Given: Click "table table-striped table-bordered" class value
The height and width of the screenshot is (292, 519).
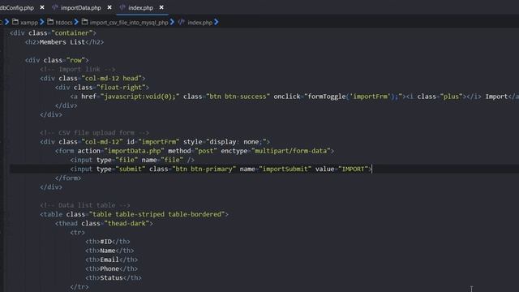Looking at the screenshot, I should pos(157,214).
